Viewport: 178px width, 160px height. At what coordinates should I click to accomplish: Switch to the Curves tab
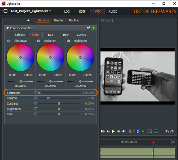[x=81, y=35]
